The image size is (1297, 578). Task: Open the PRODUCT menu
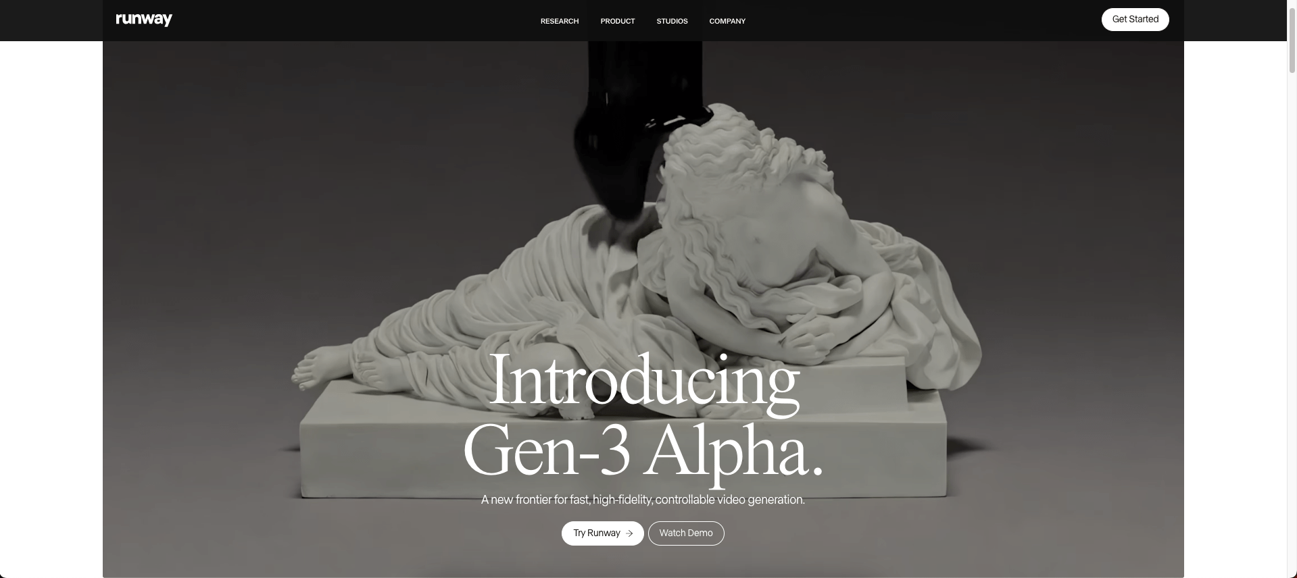(x=618, y=21)
